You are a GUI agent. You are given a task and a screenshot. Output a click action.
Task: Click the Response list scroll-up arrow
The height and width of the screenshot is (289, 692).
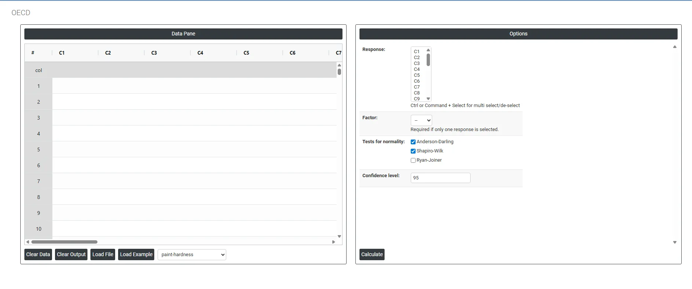428,50
